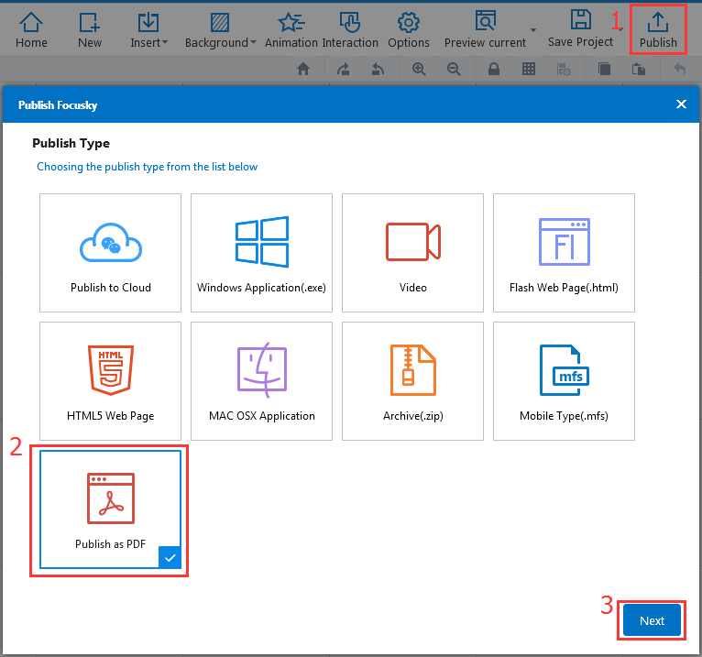Click the zoom in magnifier icon
The height and width of the screenshot is (657, 702).
(419, 69)
